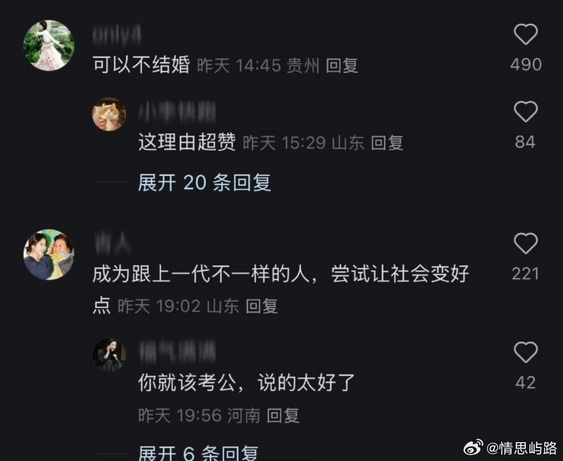563x461 pixels.
Task: Reply to '这理由超赞' from 山东
Action: pyautogui.click(x=387, y=143)
